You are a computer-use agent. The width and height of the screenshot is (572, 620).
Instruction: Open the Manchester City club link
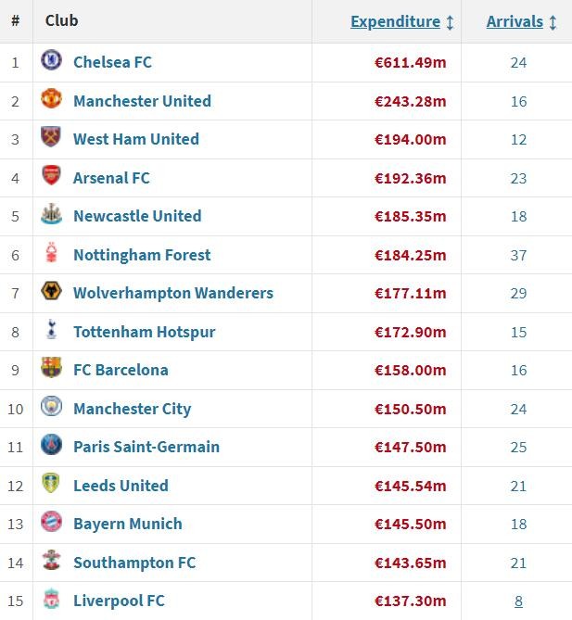(132, 409)
